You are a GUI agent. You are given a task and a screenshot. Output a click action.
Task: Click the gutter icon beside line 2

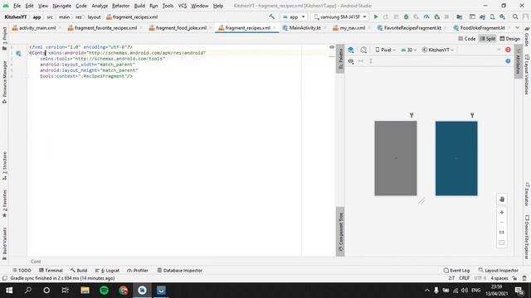click(18, 53)
